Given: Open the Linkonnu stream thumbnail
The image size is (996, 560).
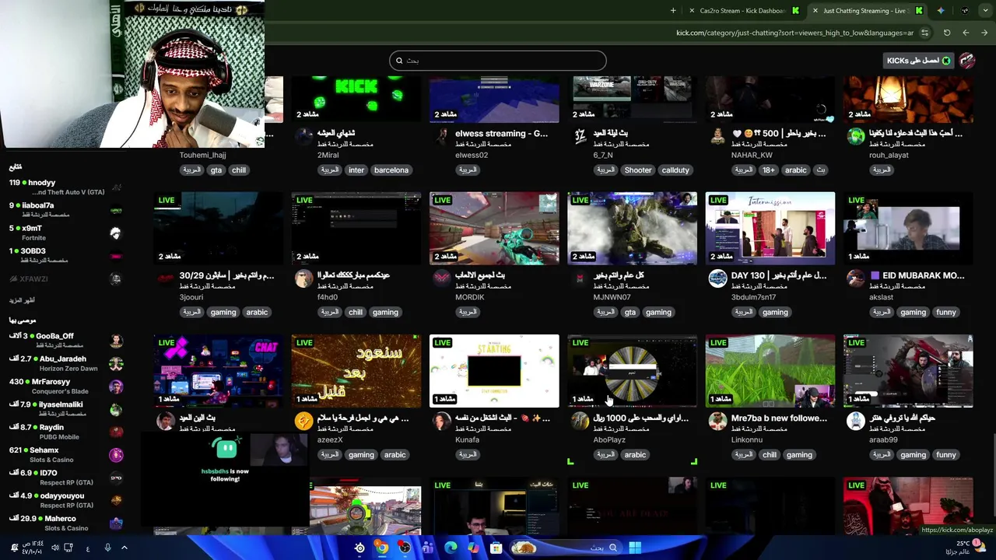Looking at the screenshot, I should click(770, 371).
